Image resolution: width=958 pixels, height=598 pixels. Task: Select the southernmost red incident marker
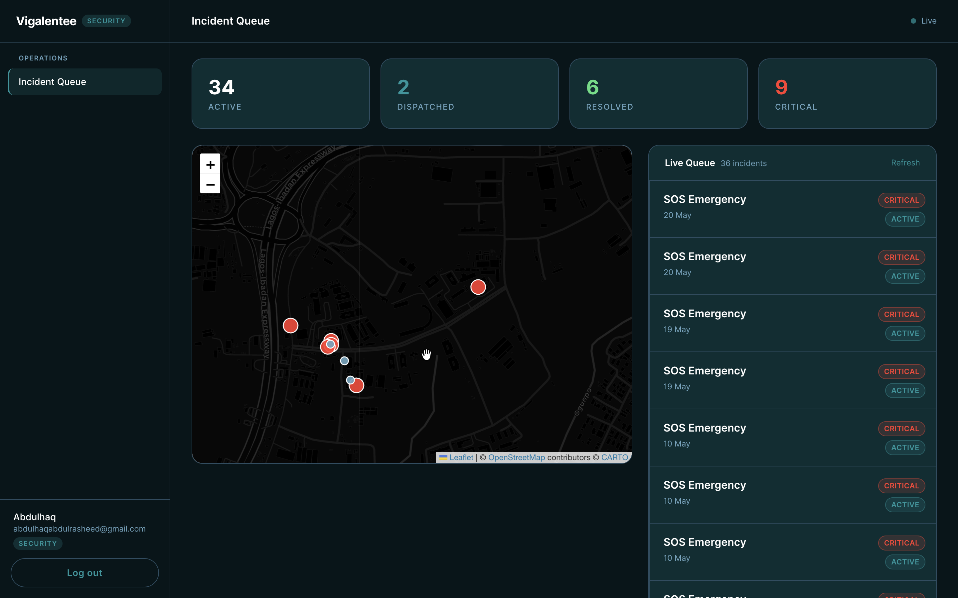tap(357, 386)
